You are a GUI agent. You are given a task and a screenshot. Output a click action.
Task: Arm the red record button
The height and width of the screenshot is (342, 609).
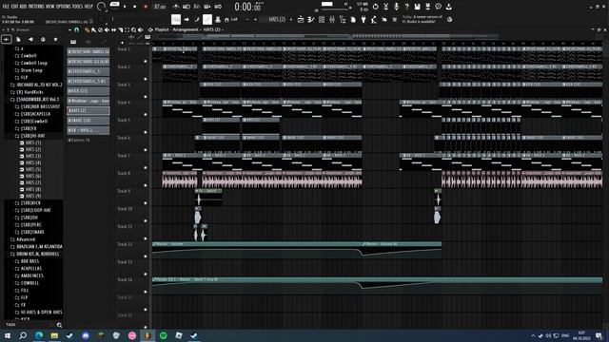point(146,7)
